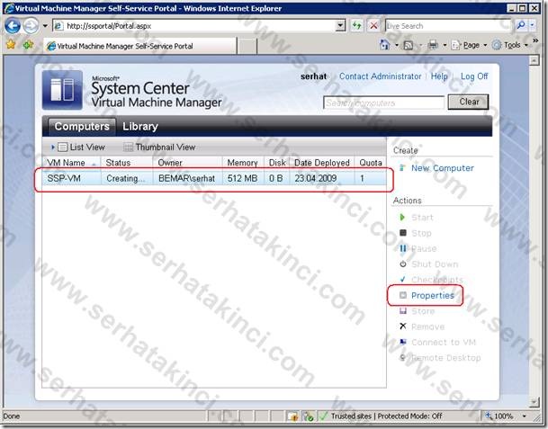
Task: Click the Live Search input box
Action: pos(448,26)
